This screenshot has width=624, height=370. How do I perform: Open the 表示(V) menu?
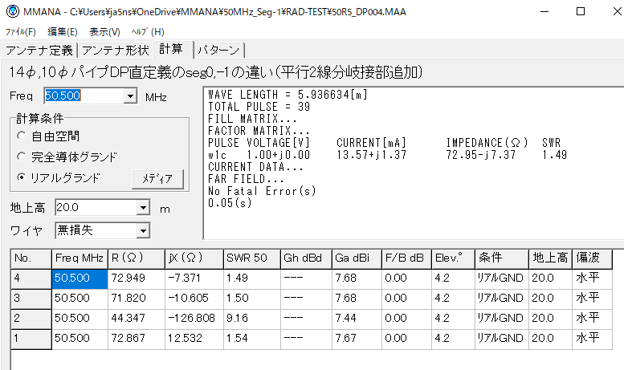tap(104, 32)
